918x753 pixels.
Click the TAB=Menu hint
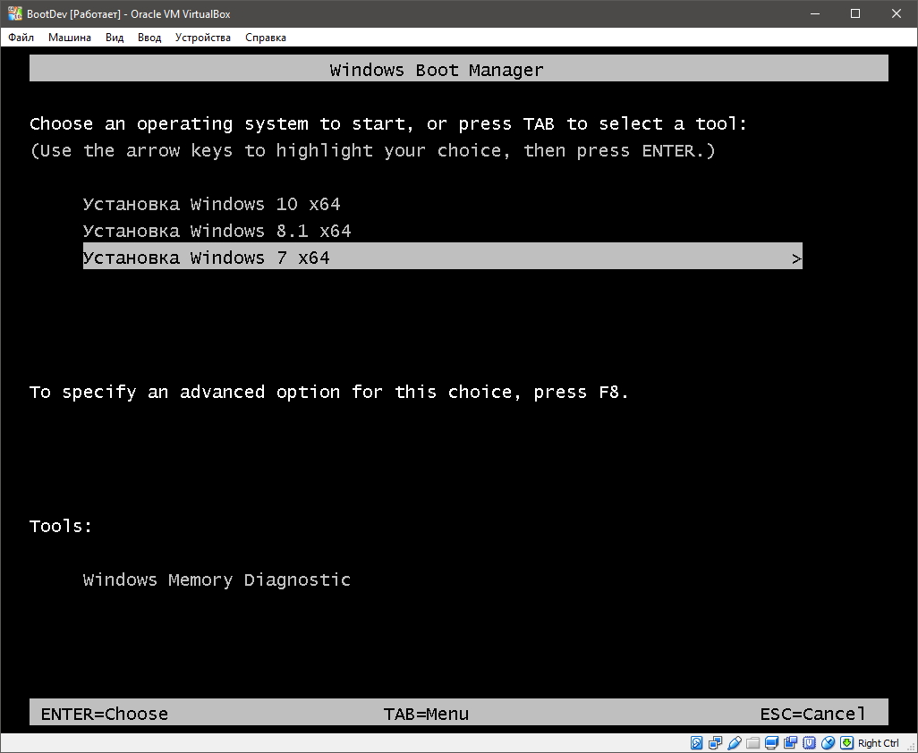pos(426,714)
